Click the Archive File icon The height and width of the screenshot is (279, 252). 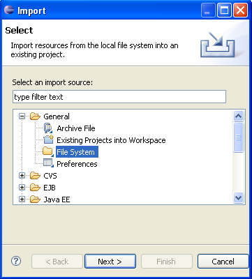pos(48,128)
